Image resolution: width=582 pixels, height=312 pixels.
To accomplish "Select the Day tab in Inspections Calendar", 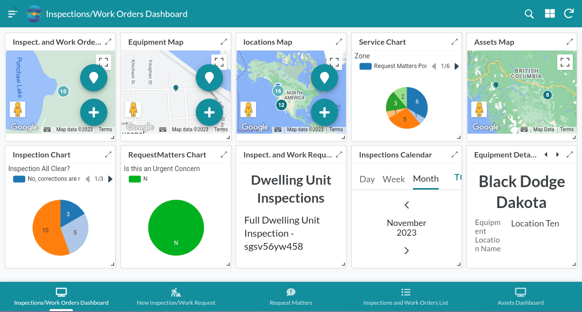I will pyautogui.click(x=367, y=179).
